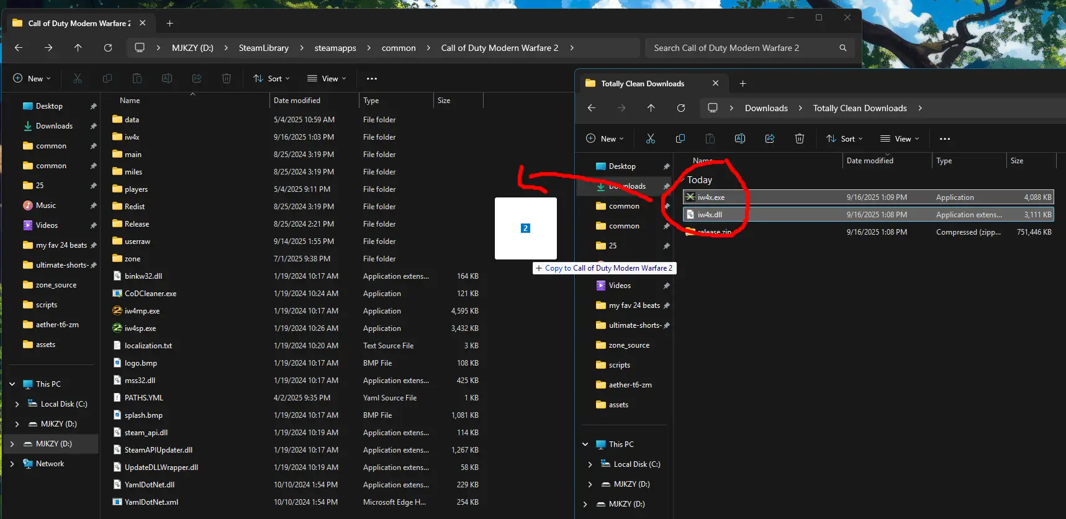Open zone_source in Call of Duty window sidebar
The image size is (1066, 519).
pos(56,285)
